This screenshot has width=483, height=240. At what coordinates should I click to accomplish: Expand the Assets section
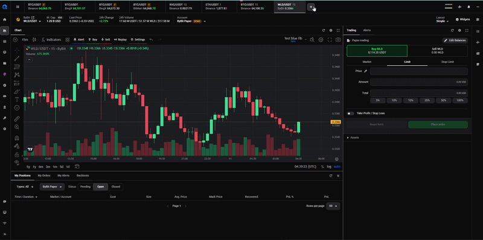[353, 138]
